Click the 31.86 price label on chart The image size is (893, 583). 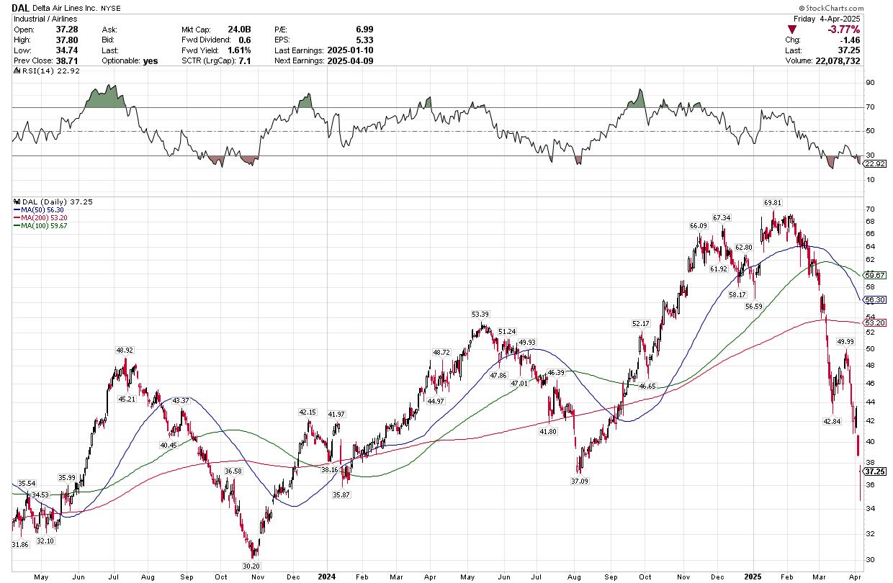[x=22, y=545]
